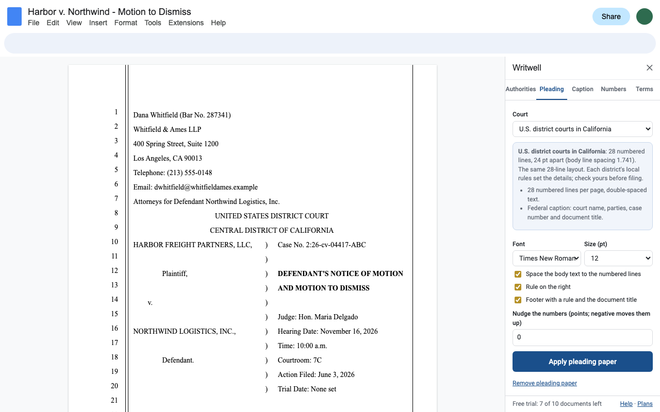Open the File menu
The height and width of the screenshot is (412, 660).
pos(34,23)
